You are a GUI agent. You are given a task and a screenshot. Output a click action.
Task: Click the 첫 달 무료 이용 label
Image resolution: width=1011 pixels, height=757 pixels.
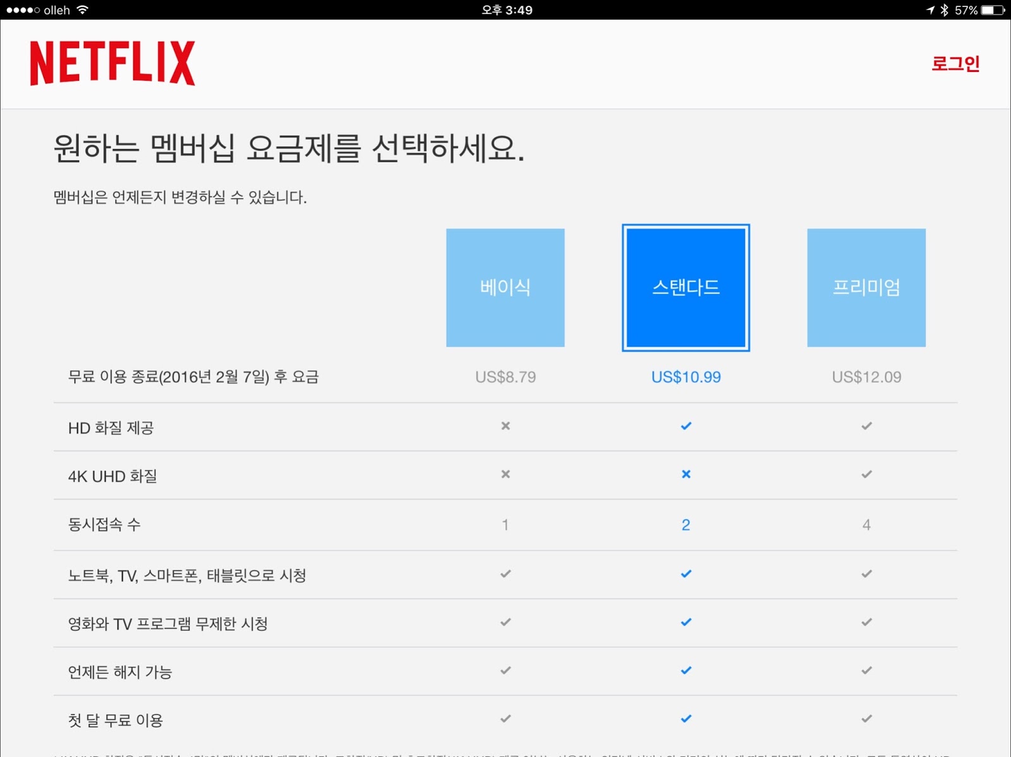(116, 720)
